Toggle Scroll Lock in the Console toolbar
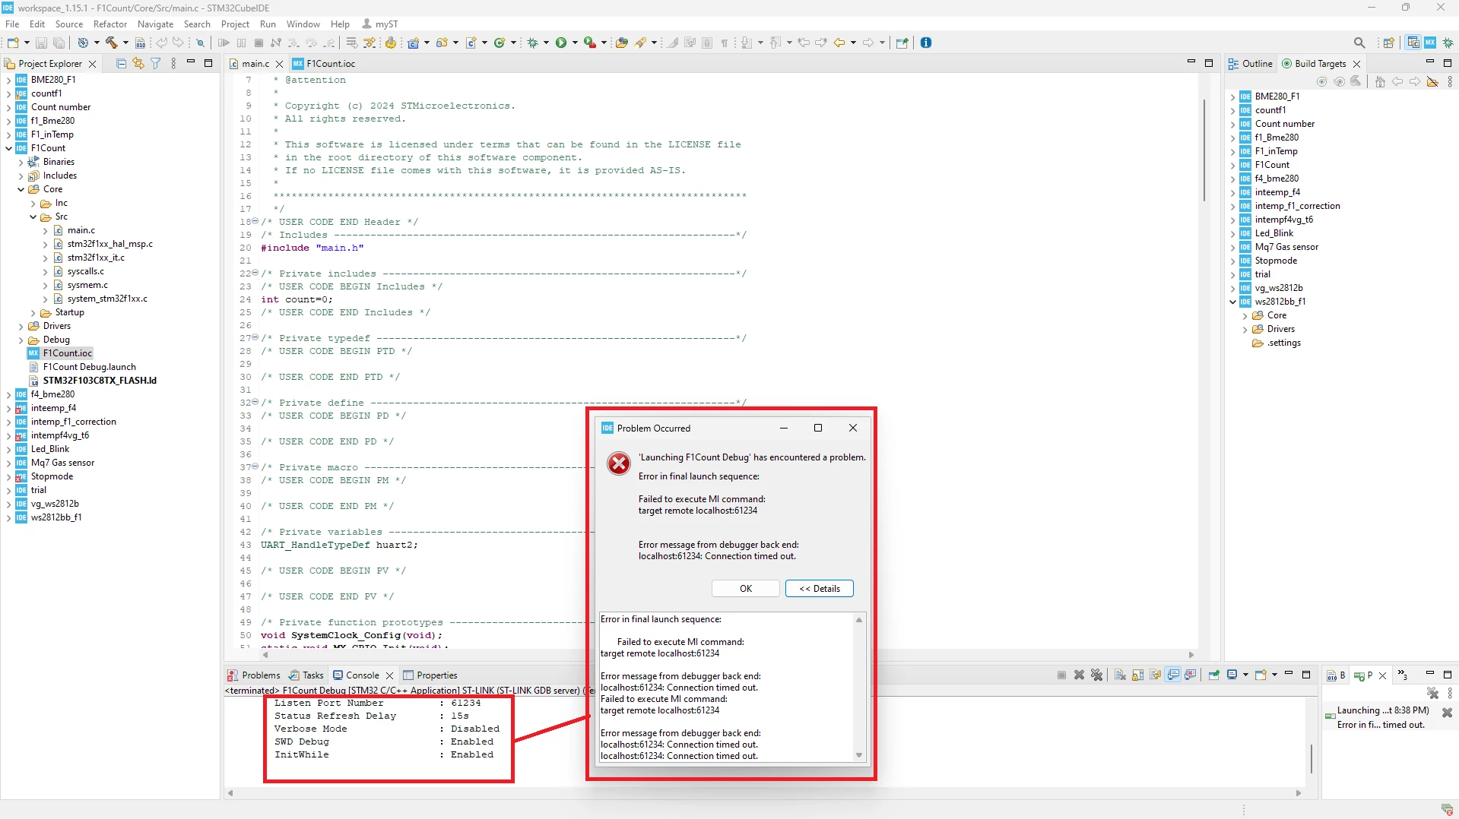The height and width of the screenshot is (819, 1459). pyautogui.click(x=1138, y=675)
